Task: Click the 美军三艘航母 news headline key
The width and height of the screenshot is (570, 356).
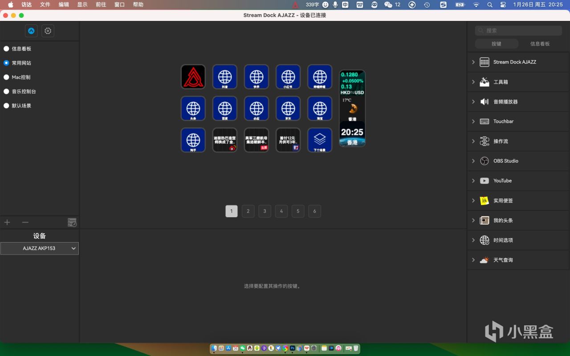Action: click(x=256, y=140)
